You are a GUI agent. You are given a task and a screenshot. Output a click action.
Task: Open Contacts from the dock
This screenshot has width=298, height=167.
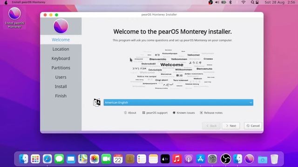130,159
